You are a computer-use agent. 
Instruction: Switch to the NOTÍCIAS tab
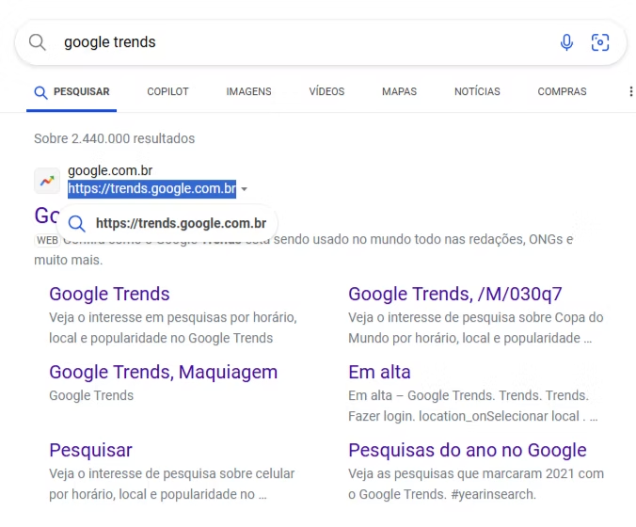[477, 91]
